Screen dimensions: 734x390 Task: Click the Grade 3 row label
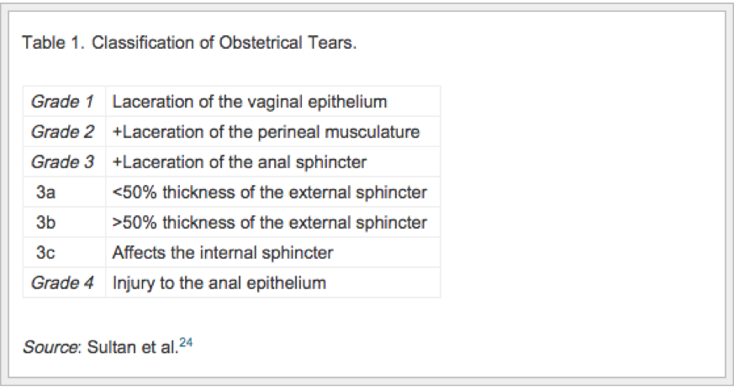(x=61, y=162)
